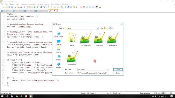The height and width of the screenshot is (98, 175).
Task: Click the New file toolbar icon
Action: click(3, 7)
